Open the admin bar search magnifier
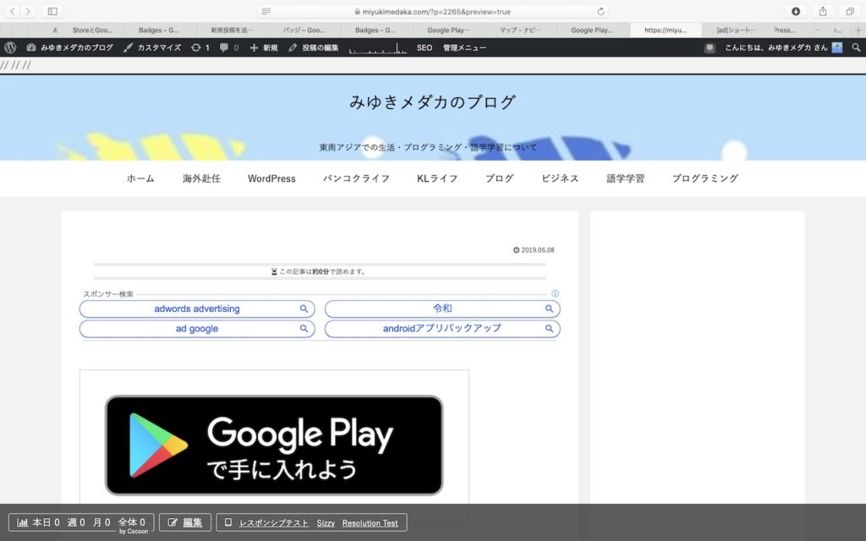Image resolution: width=866 pixels, height=541 pixels. click(856, 47)
